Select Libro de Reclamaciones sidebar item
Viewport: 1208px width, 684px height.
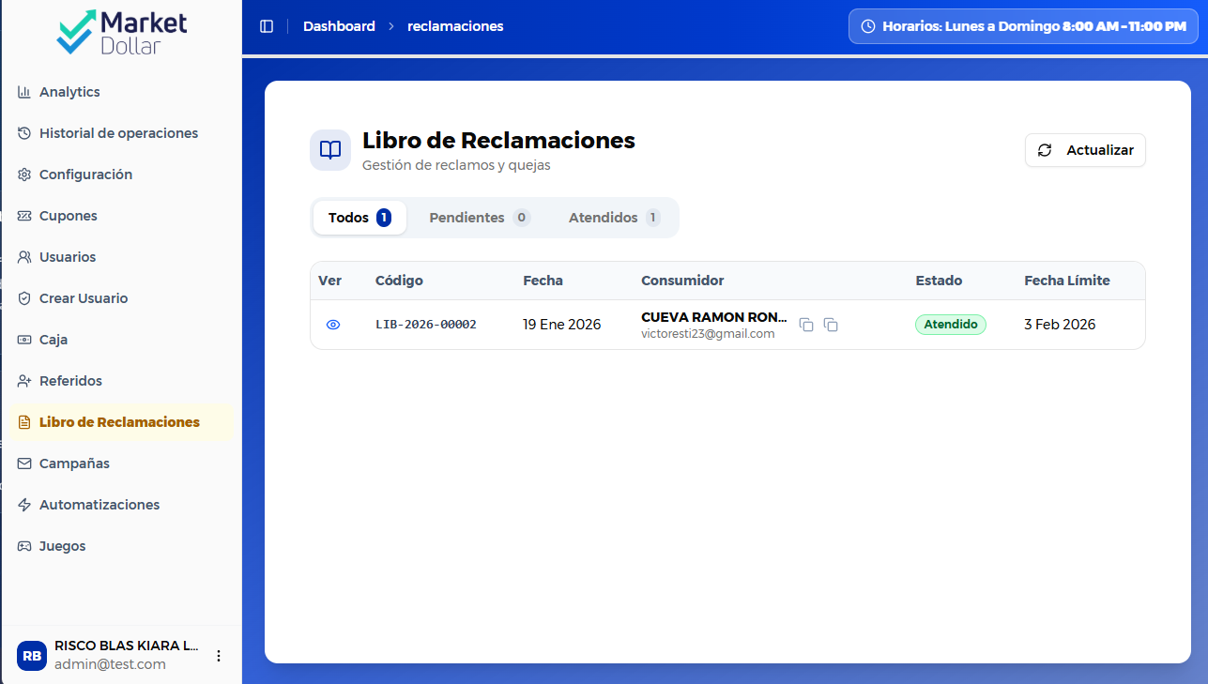[x=121, y=422]
